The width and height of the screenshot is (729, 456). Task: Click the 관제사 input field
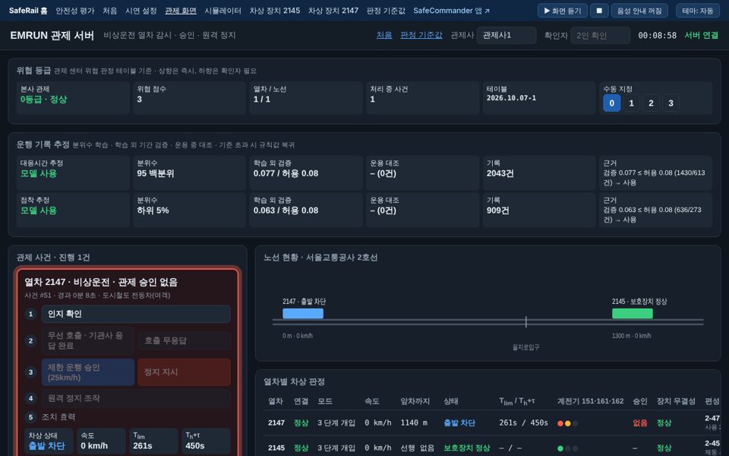click(507, 36)
